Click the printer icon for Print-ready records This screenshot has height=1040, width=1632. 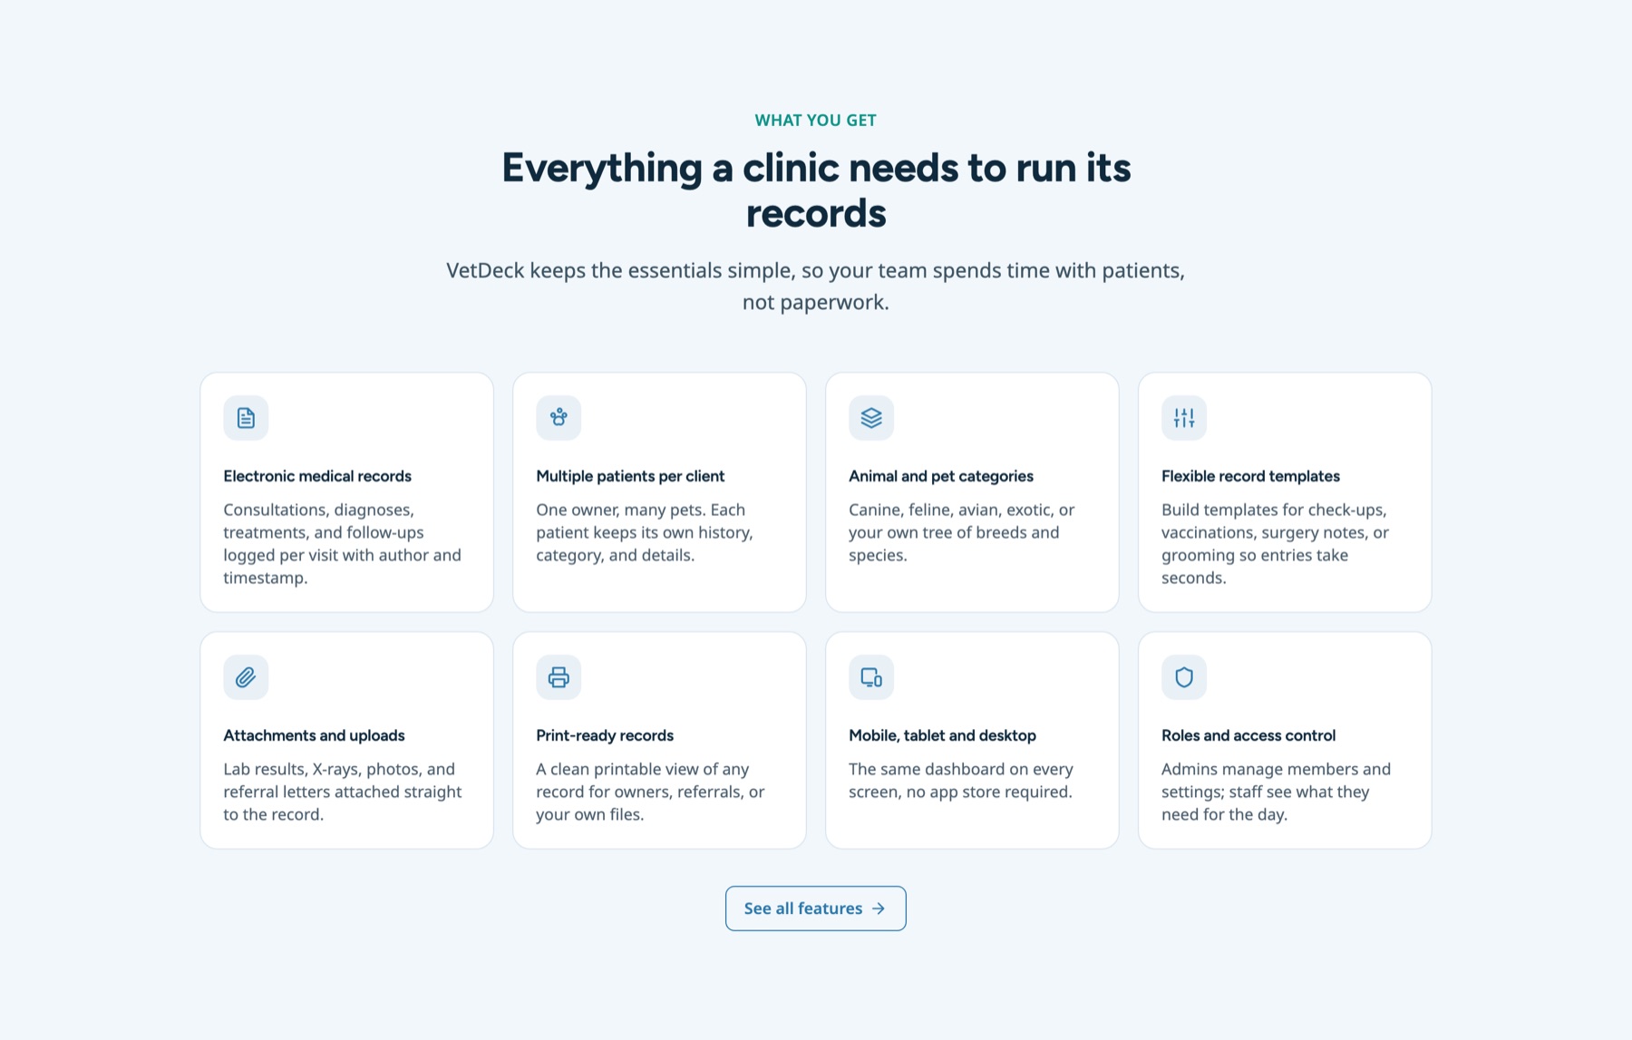[559, 677]
